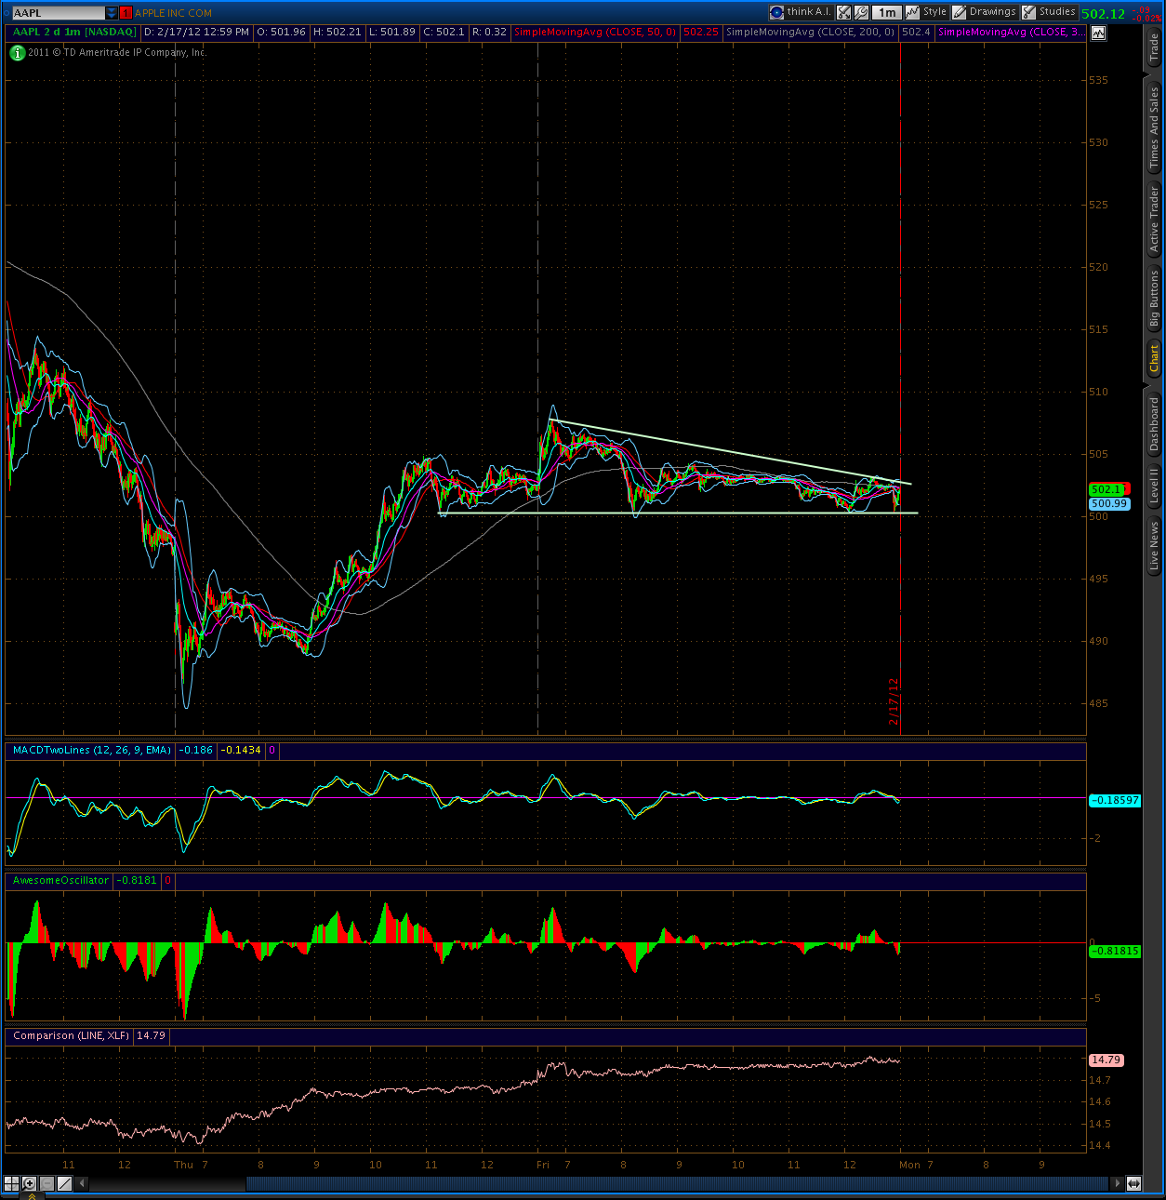
Task: Click the AAPL symbol input field
Action: click(x=58, y=13)
